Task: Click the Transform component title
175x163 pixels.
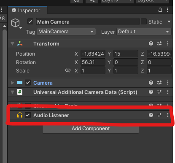Action: 46,44
